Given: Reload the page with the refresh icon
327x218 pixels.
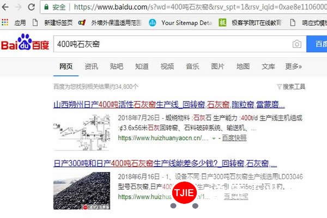Looking at the screenshot, I should coord(31,7).
